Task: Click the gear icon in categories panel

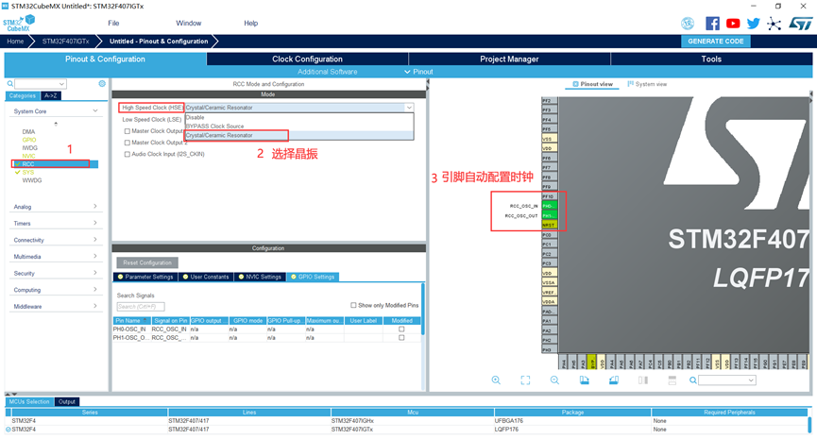Action: coord(102,84)
